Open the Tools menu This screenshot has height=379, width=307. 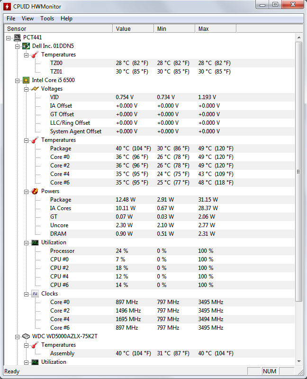[47, 18]
